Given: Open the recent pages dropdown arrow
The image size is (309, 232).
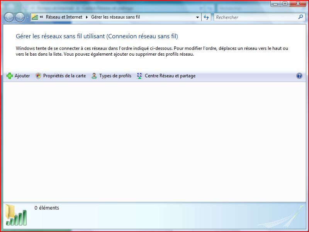Looking at the screenshot, I should [x=27, y=17].
